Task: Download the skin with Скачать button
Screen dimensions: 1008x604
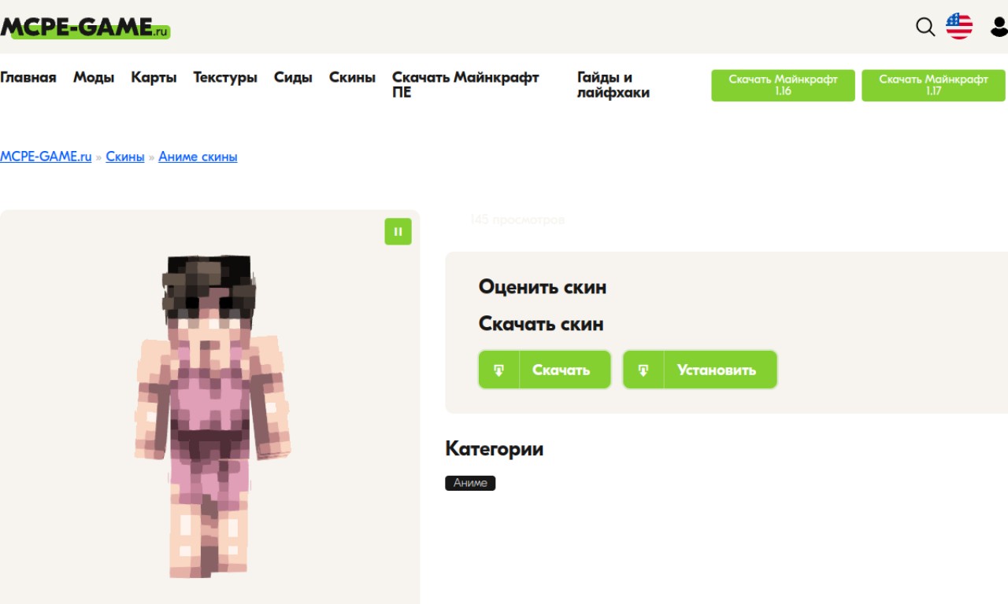Action: pyautogui.click(x=545, y=370)
